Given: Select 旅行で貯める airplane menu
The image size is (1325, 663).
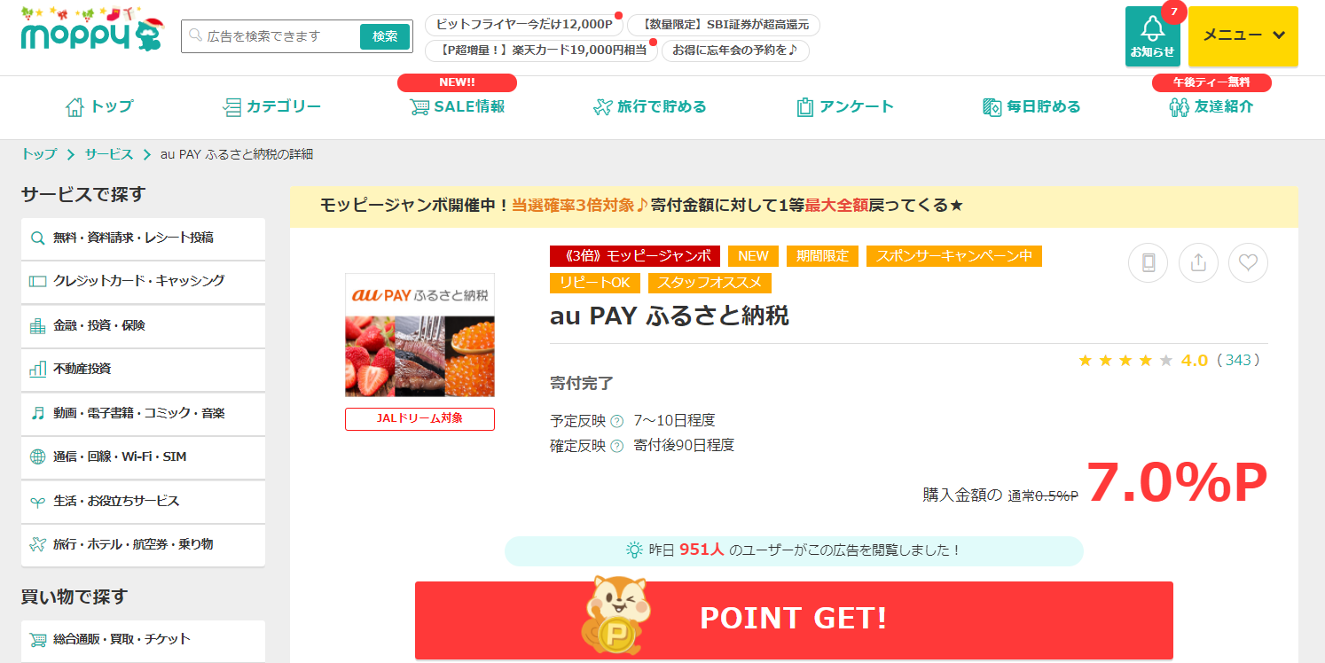Looking at the screenshot, I should [x=649, y=107].
